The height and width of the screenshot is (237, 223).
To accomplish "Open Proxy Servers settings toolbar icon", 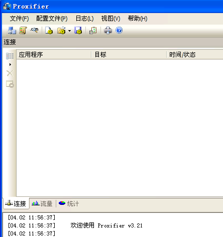I will 12,31.
